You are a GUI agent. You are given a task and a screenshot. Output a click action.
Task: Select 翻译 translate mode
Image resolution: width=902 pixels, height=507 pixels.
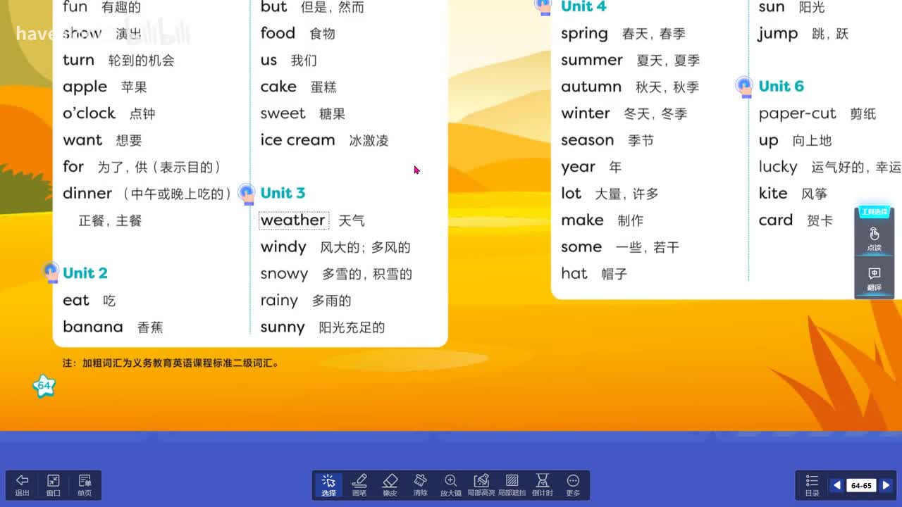874,279
